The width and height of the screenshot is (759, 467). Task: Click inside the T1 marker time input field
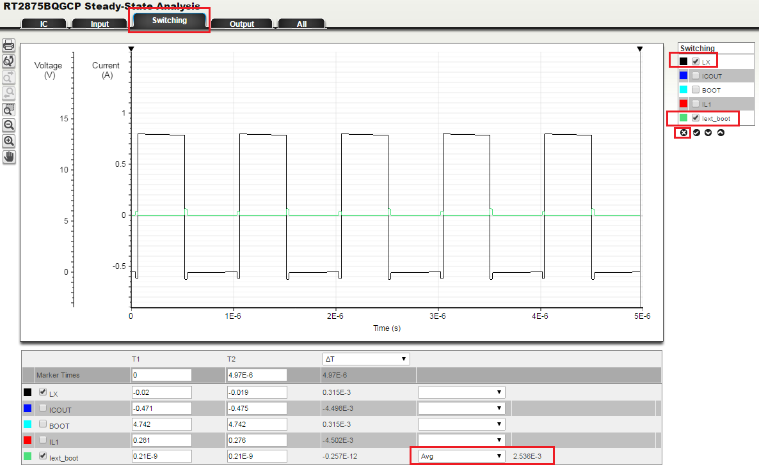(x=161, y=375)
